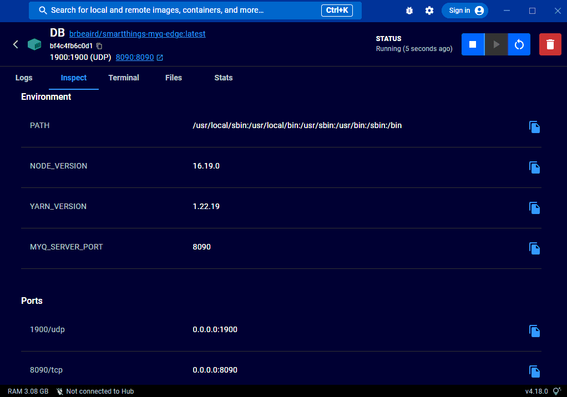This screenshot has width=567, height=397.
Task: Click the account avatar icon
Action: click(x=479, y=11)
